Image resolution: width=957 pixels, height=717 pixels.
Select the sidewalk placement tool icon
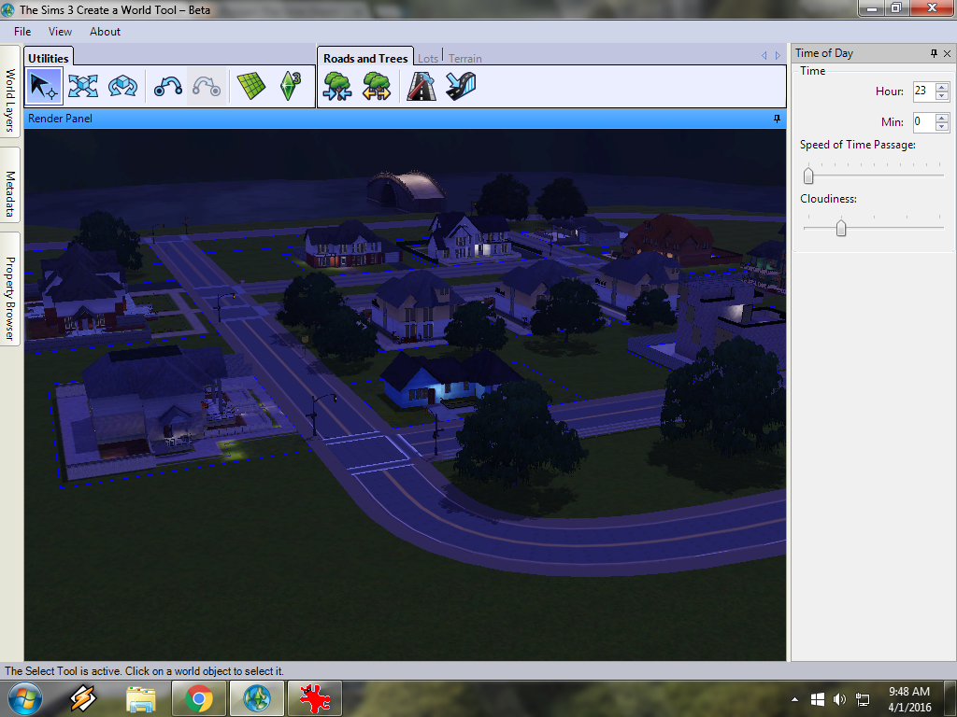461,87
